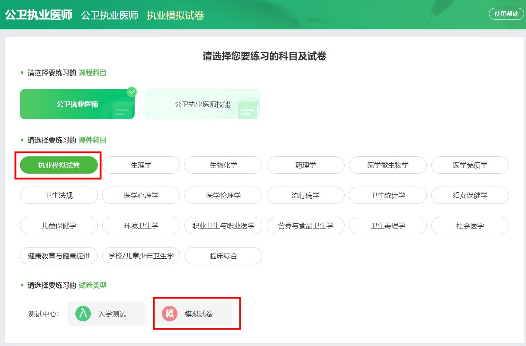Viewport: 526px width, 346px height.
Task: Click the red 模 icon beside 模拟试卷
Action: [170, 314]
